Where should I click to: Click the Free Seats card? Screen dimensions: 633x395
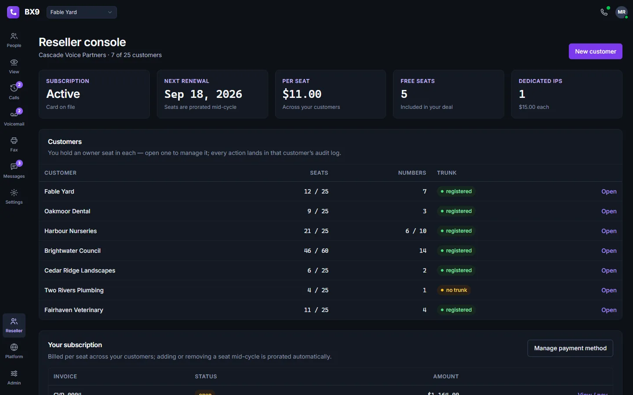pos(448,94)
